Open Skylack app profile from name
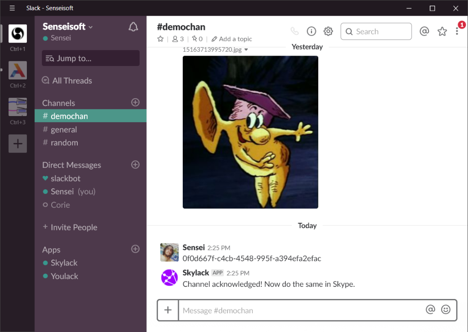The image size is (468, 332). [x=196, y=273]
